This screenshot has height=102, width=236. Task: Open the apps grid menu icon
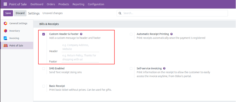pyautogui.click(x=5, y=4)
